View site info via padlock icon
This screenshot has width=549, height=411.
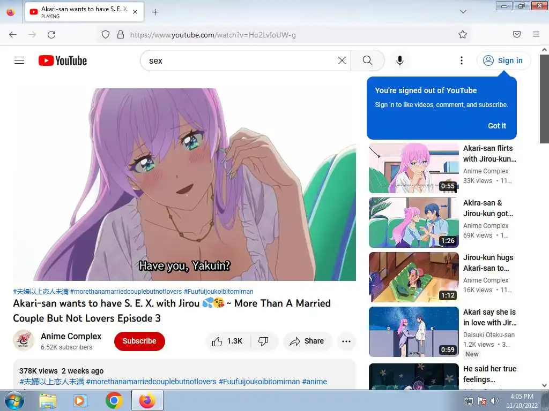[x=121, y=34]
